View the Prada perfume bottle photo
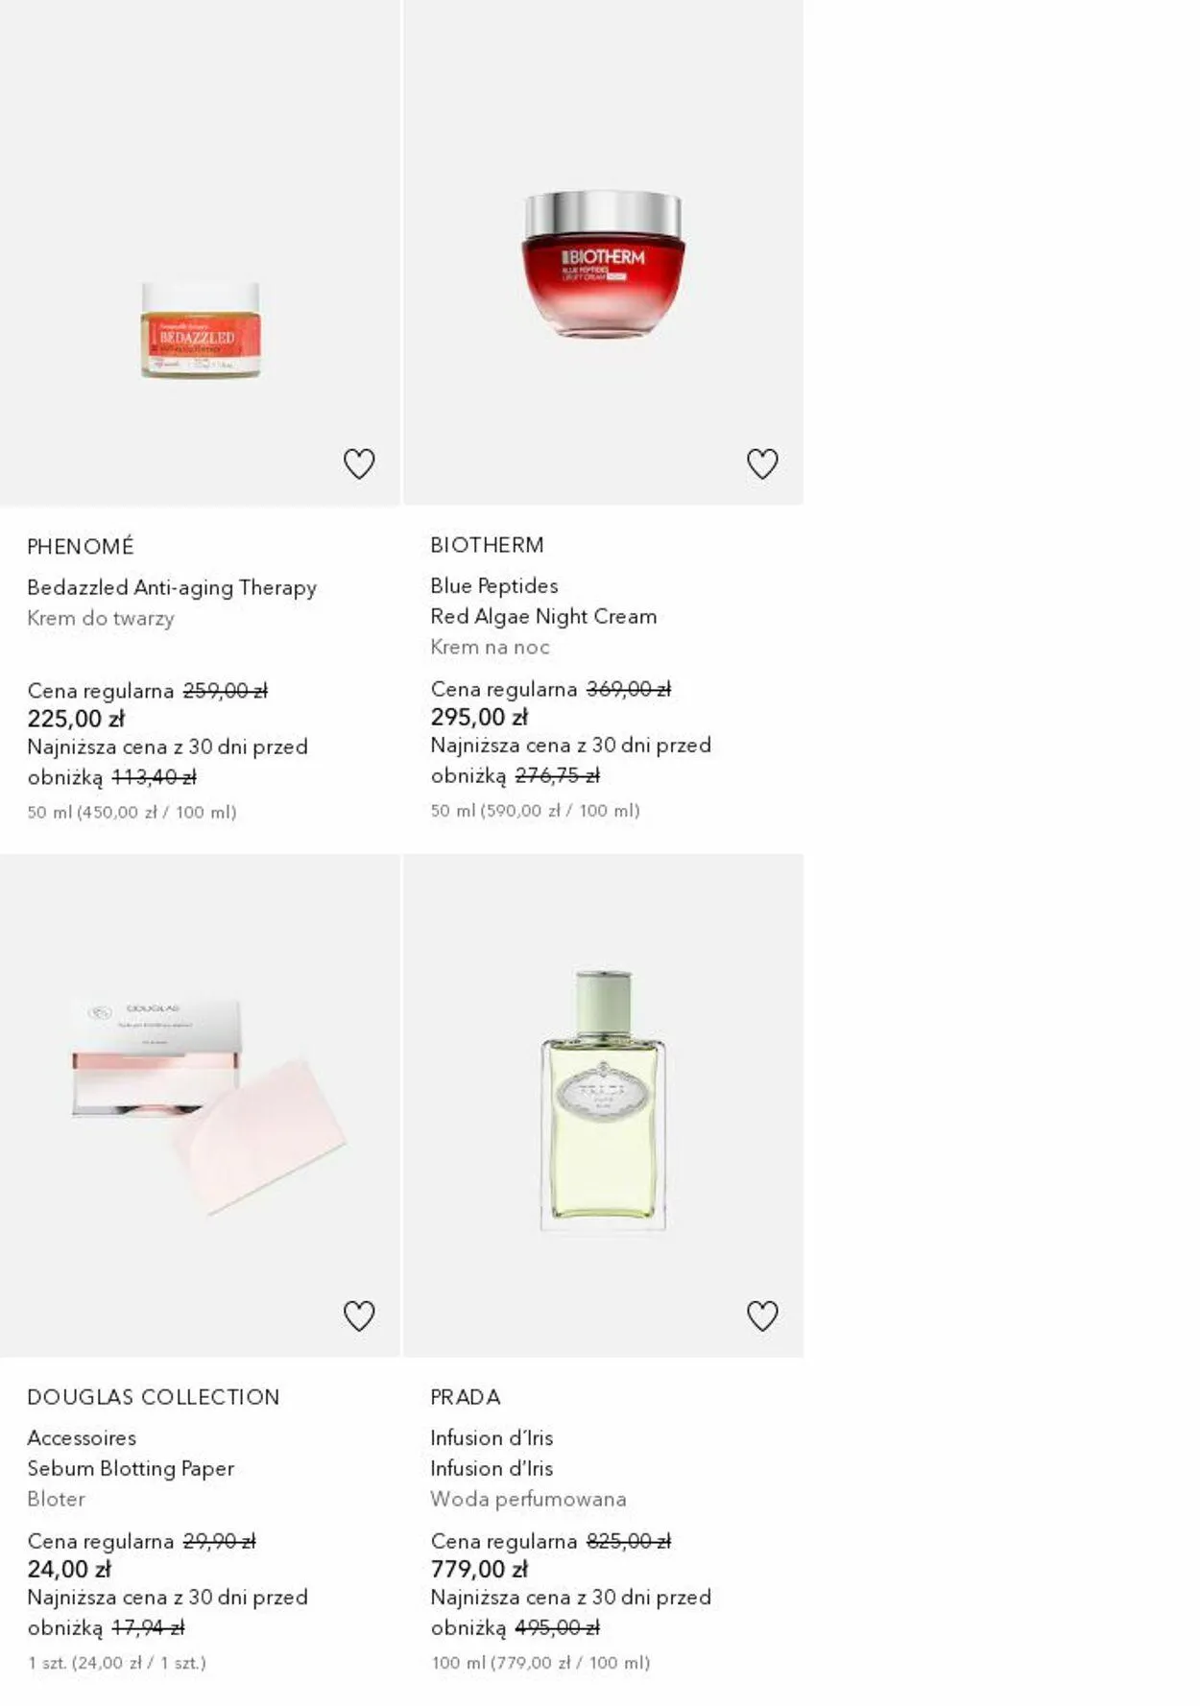This screenshot has height=1706, width=1200. click(x=603, y=1100)
